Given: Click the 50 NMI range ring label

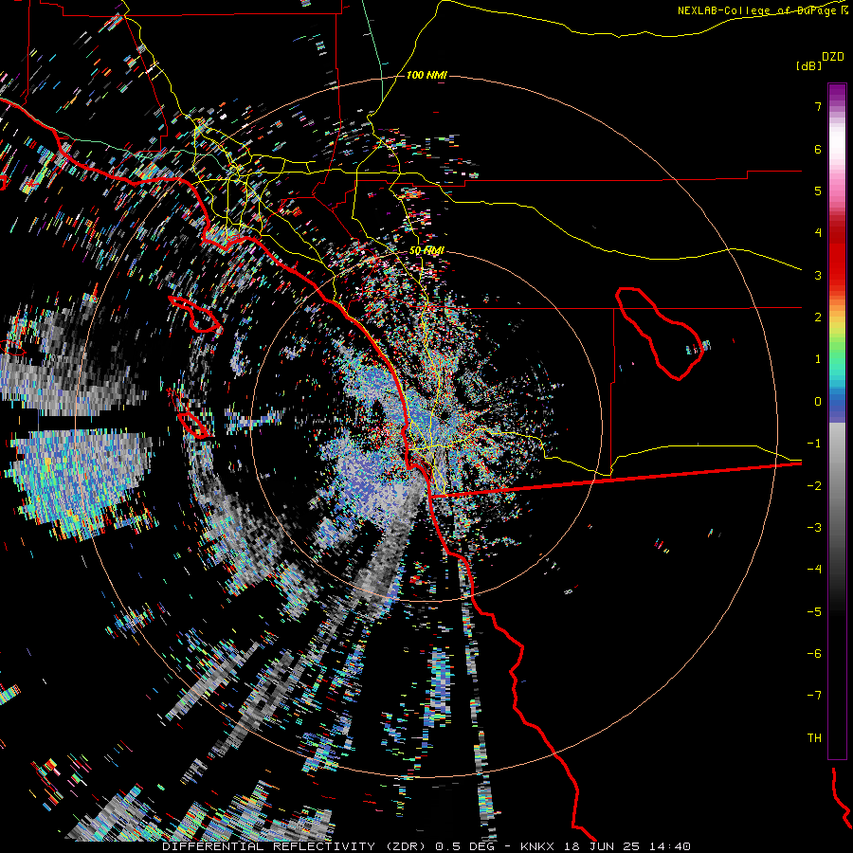Looking at the screenshot, I should 426,250.
